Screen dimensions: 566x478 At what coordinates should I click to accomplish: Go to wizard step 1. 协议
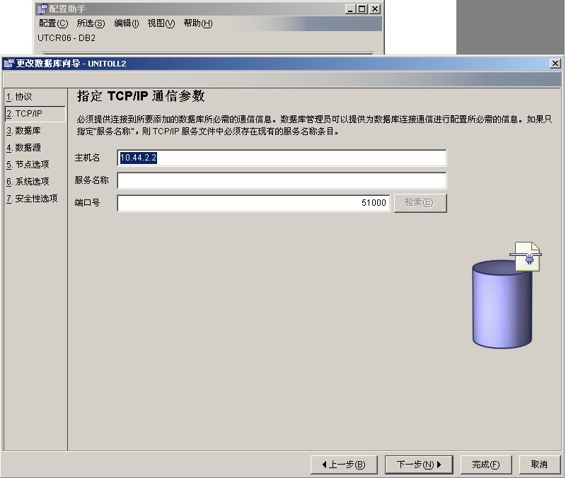click(19, 97)
